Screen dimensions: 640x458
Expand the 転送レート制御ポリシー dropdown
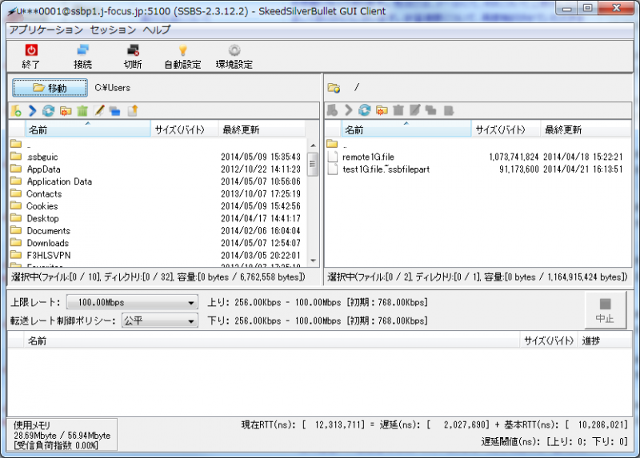coord(158,321)
